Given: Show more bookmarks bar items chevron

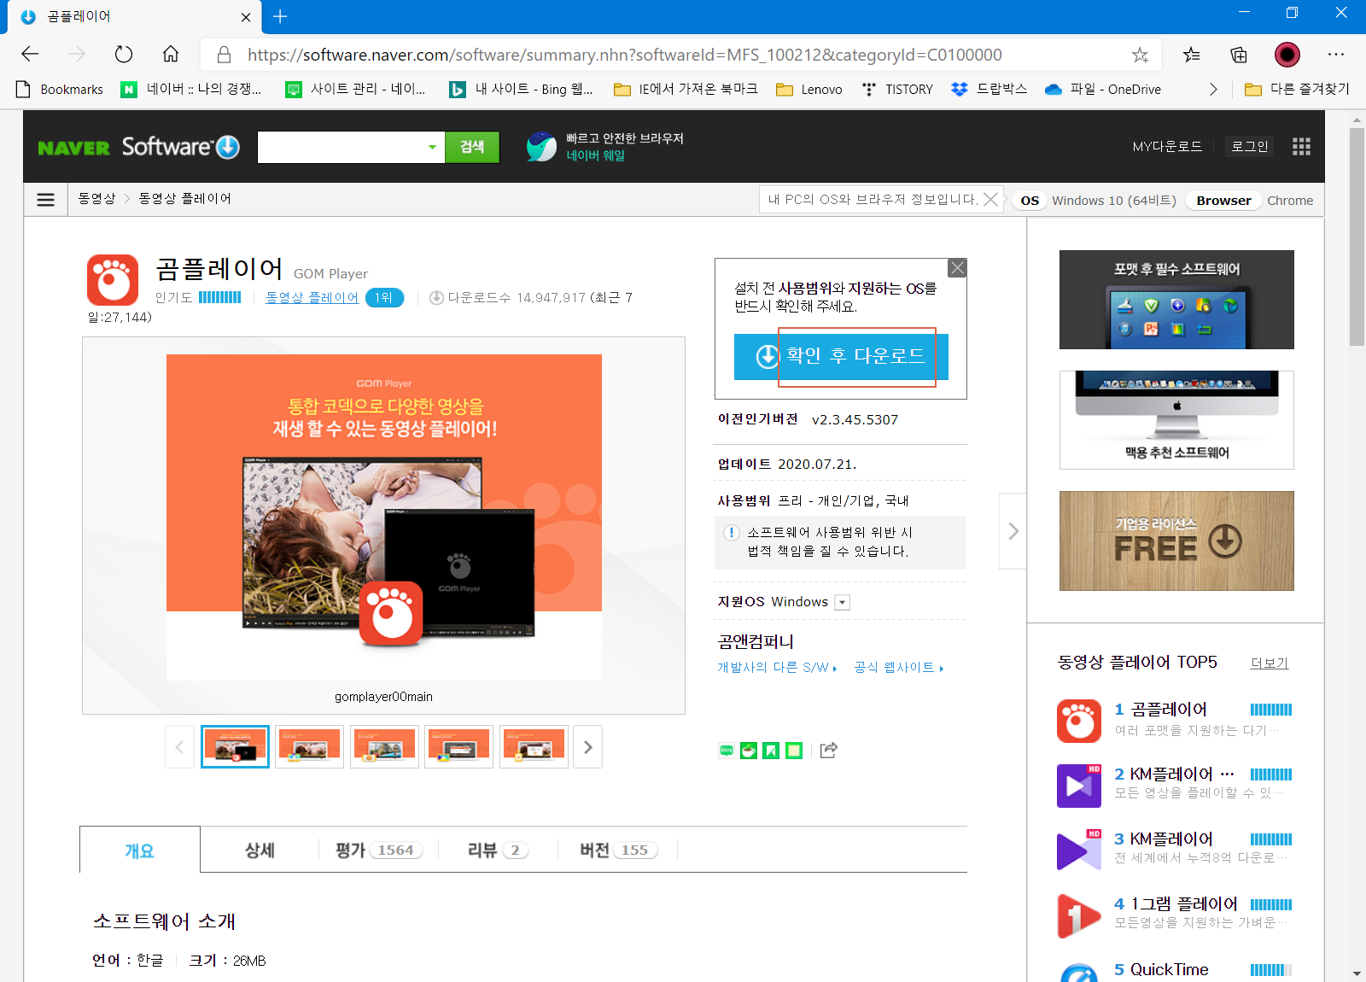Looking at the screenshot, I should (x=1213, y=89).
